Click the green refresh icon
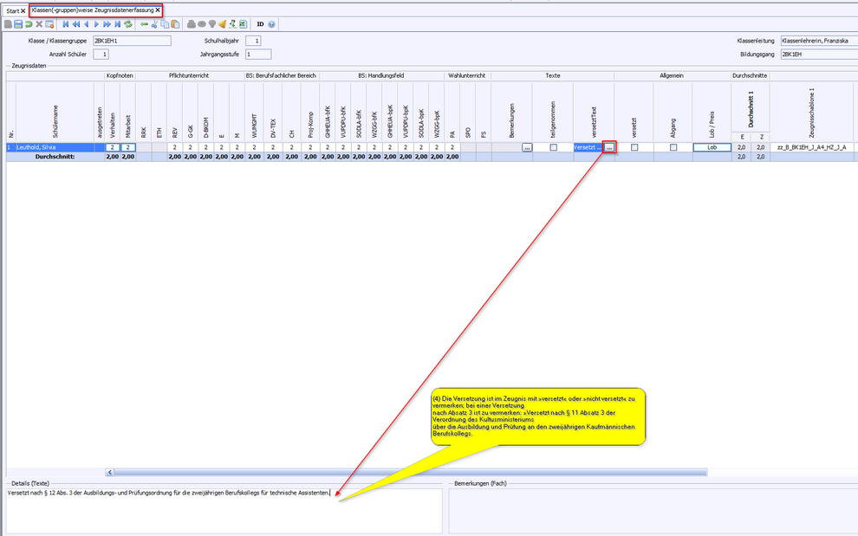 tap(128, 24)
